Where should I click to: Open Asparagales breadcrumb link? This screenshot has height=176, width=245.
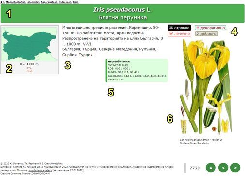(49, 2)
